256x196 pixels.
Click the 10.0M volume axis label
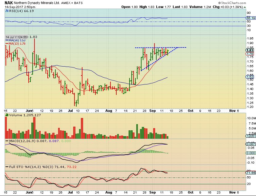point(251,118)
